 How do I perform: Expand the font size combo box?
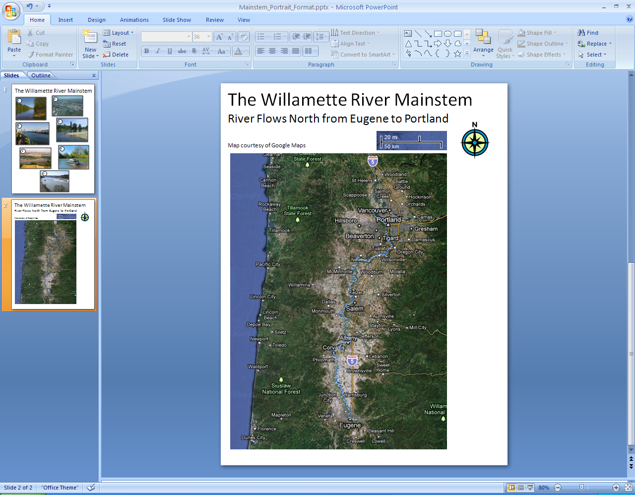(x=208, y=37)
